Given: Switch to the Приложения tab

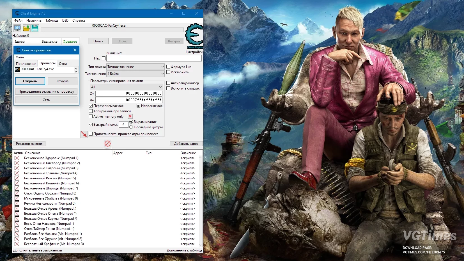Looking at the screenshot, I should click(26, 64).
